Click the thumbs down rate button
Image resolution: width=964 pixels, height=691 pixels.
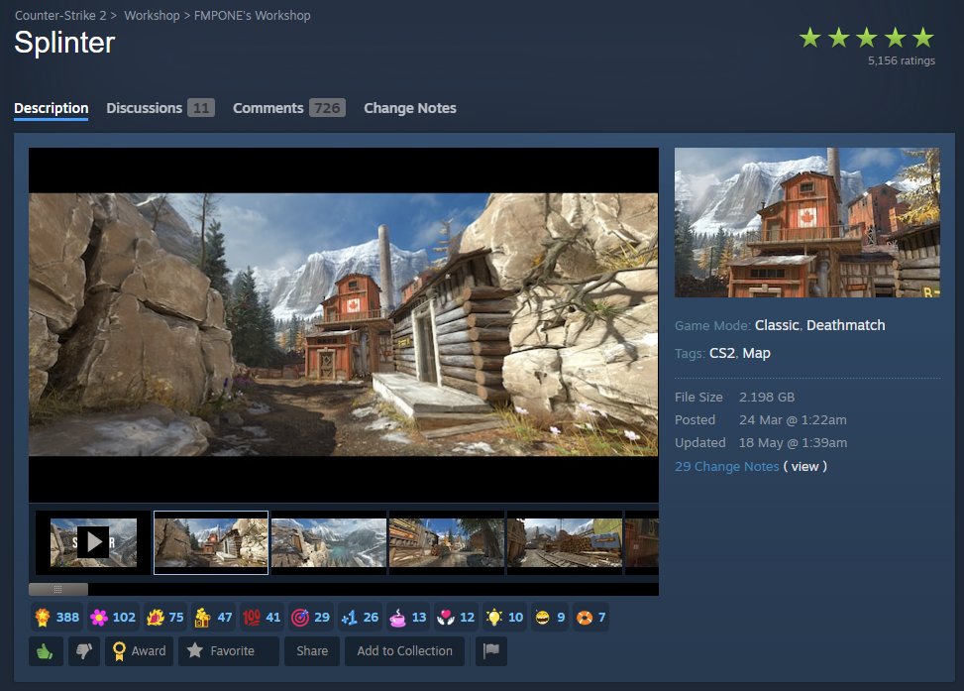[84, 651]
